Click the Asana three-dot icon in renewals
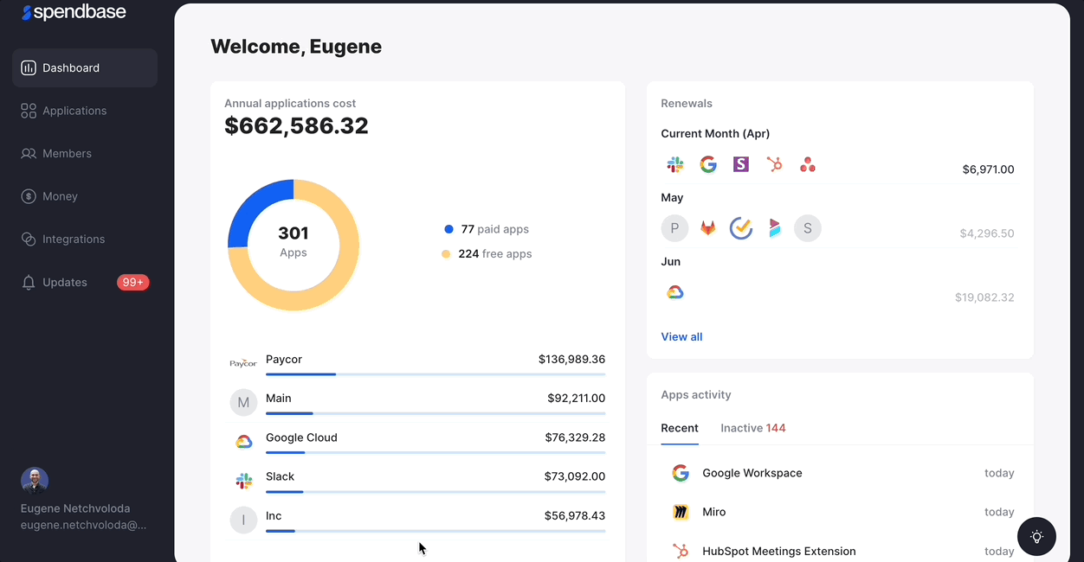Screen dimensions: 1084x562 click(807, 164)
